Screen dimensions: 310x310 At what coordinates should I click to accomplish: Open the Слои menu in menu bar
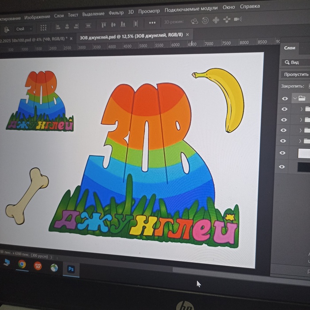pos(59,16)
